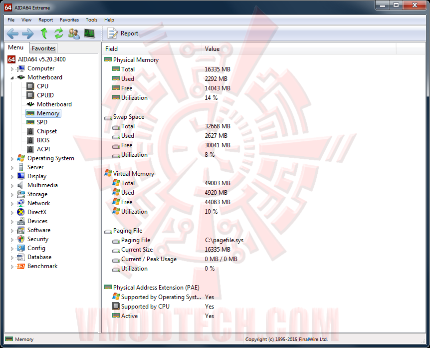
Task: Open the Tools menu
Action: pos(91,20)
